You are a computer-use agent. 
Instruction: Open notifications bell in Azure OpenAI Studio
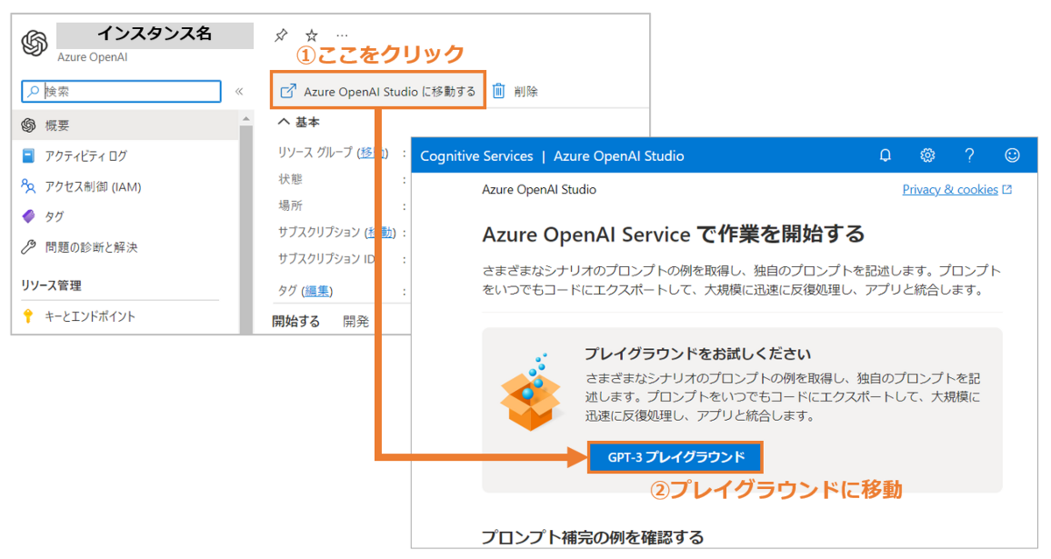[x=885, y=156]
